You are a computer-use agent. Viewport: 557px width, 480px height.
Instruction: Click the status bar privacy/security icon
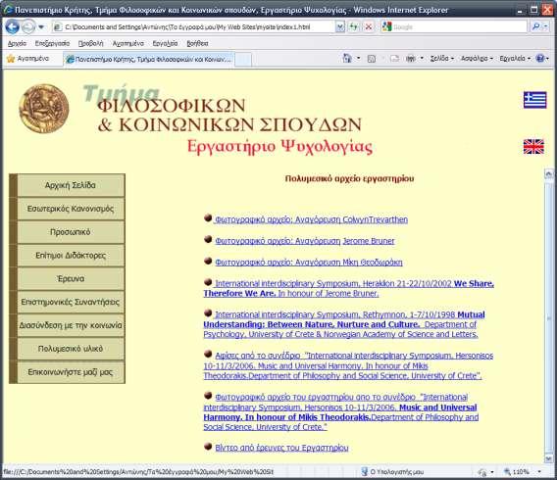click(482, 472)
